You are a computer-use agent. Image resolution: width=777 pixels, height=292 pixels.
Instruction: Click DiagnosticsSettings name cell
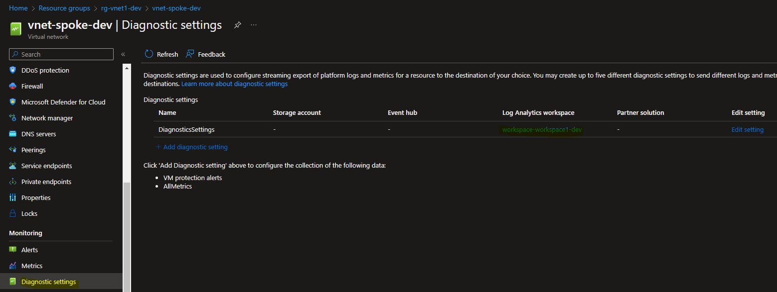(x=186, y=129)
